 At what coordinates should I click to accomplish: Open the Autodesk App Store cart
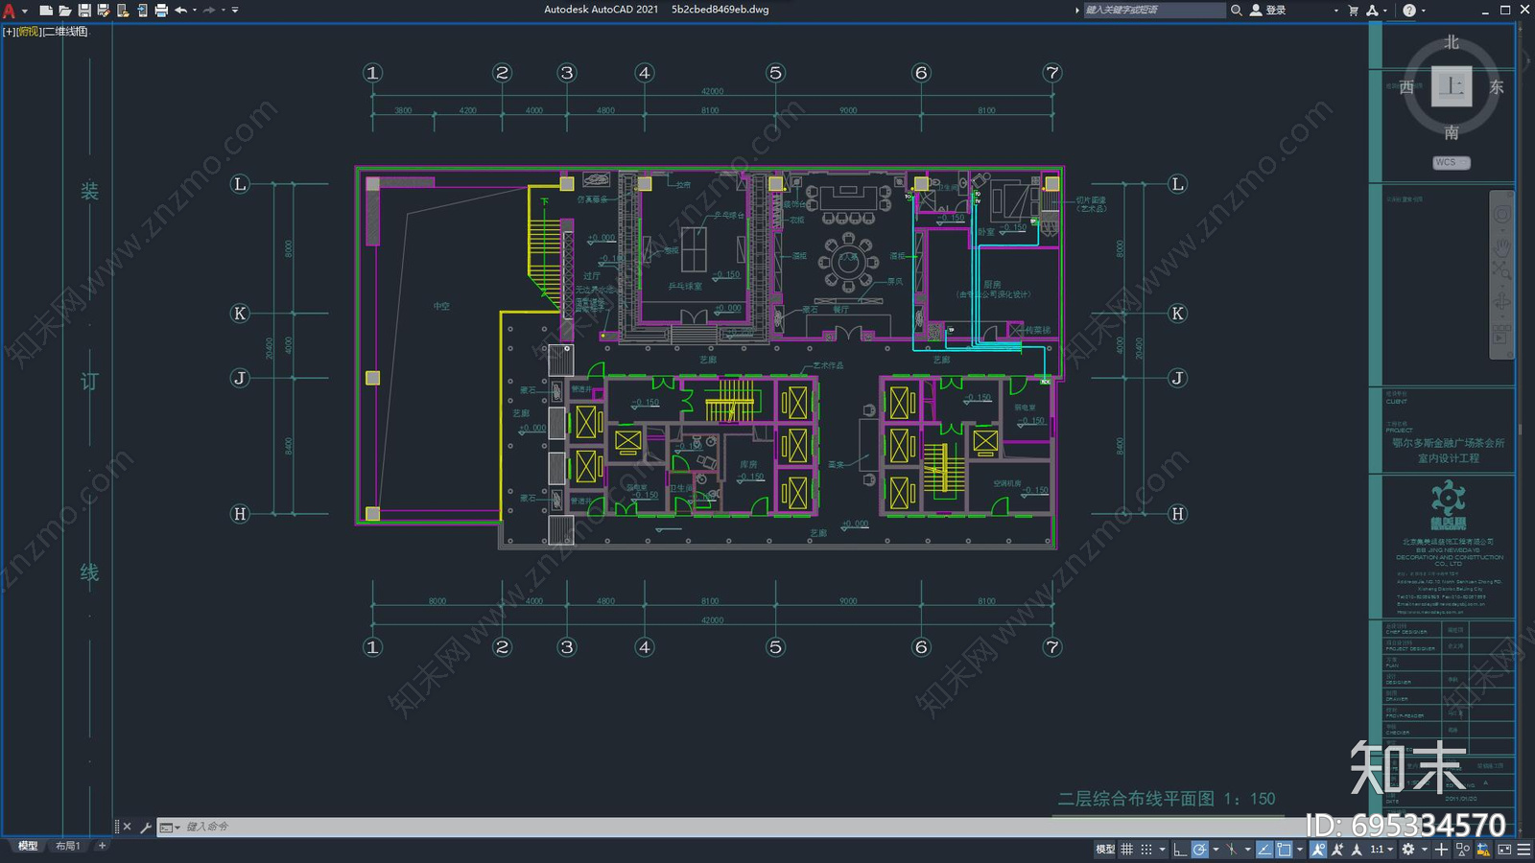tap(1354, 11)
